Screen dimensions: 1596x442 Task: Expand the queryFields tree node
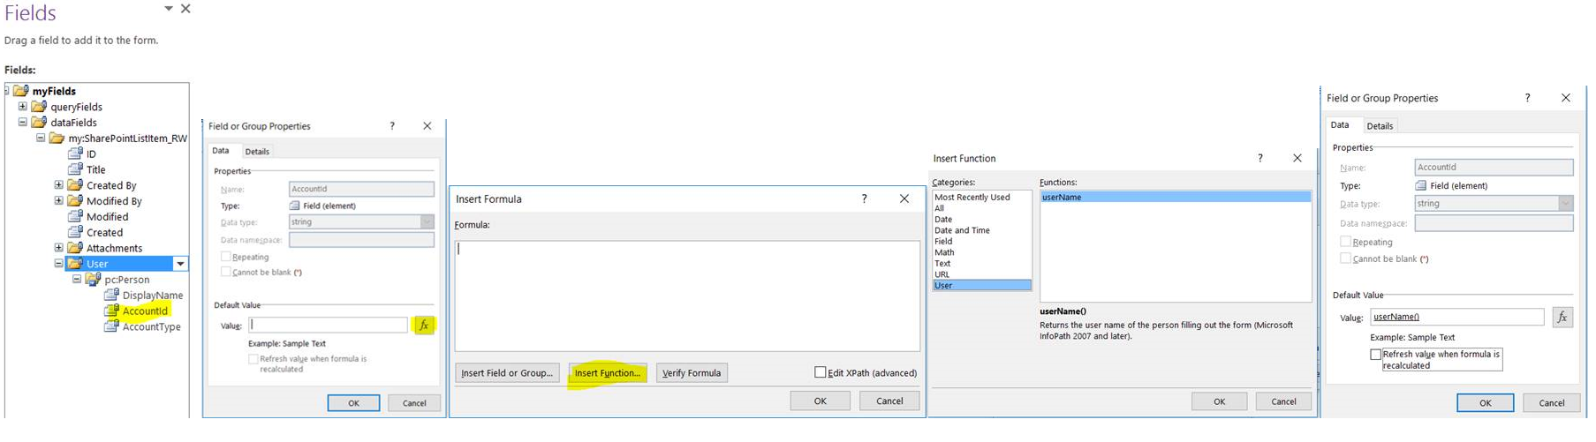23,107
